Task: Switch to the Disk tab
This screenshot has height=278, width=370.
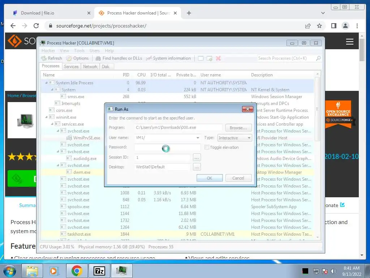Action: tap(106, 67)
